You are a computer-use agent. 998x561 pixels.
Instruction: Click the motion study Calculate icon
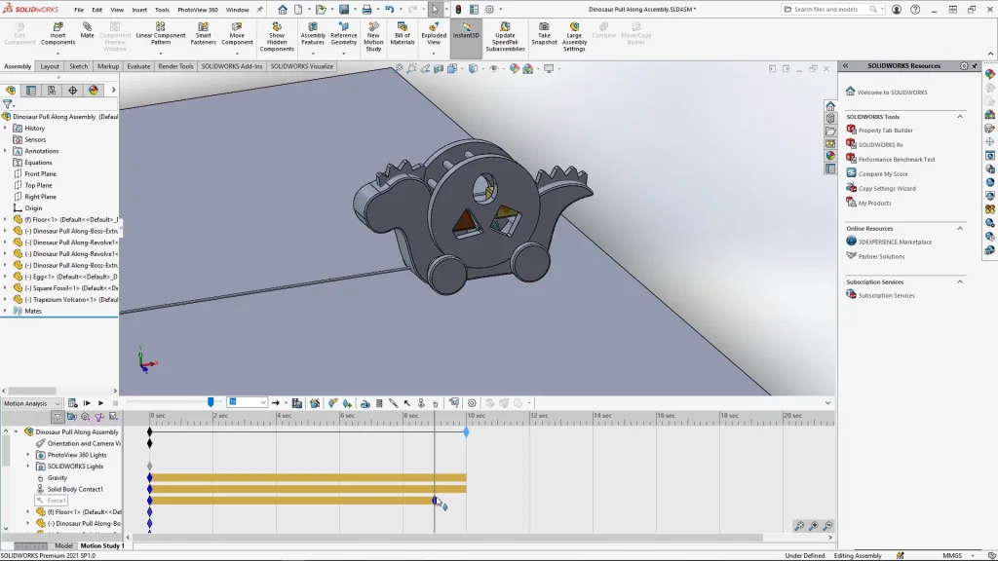point(71,403)
